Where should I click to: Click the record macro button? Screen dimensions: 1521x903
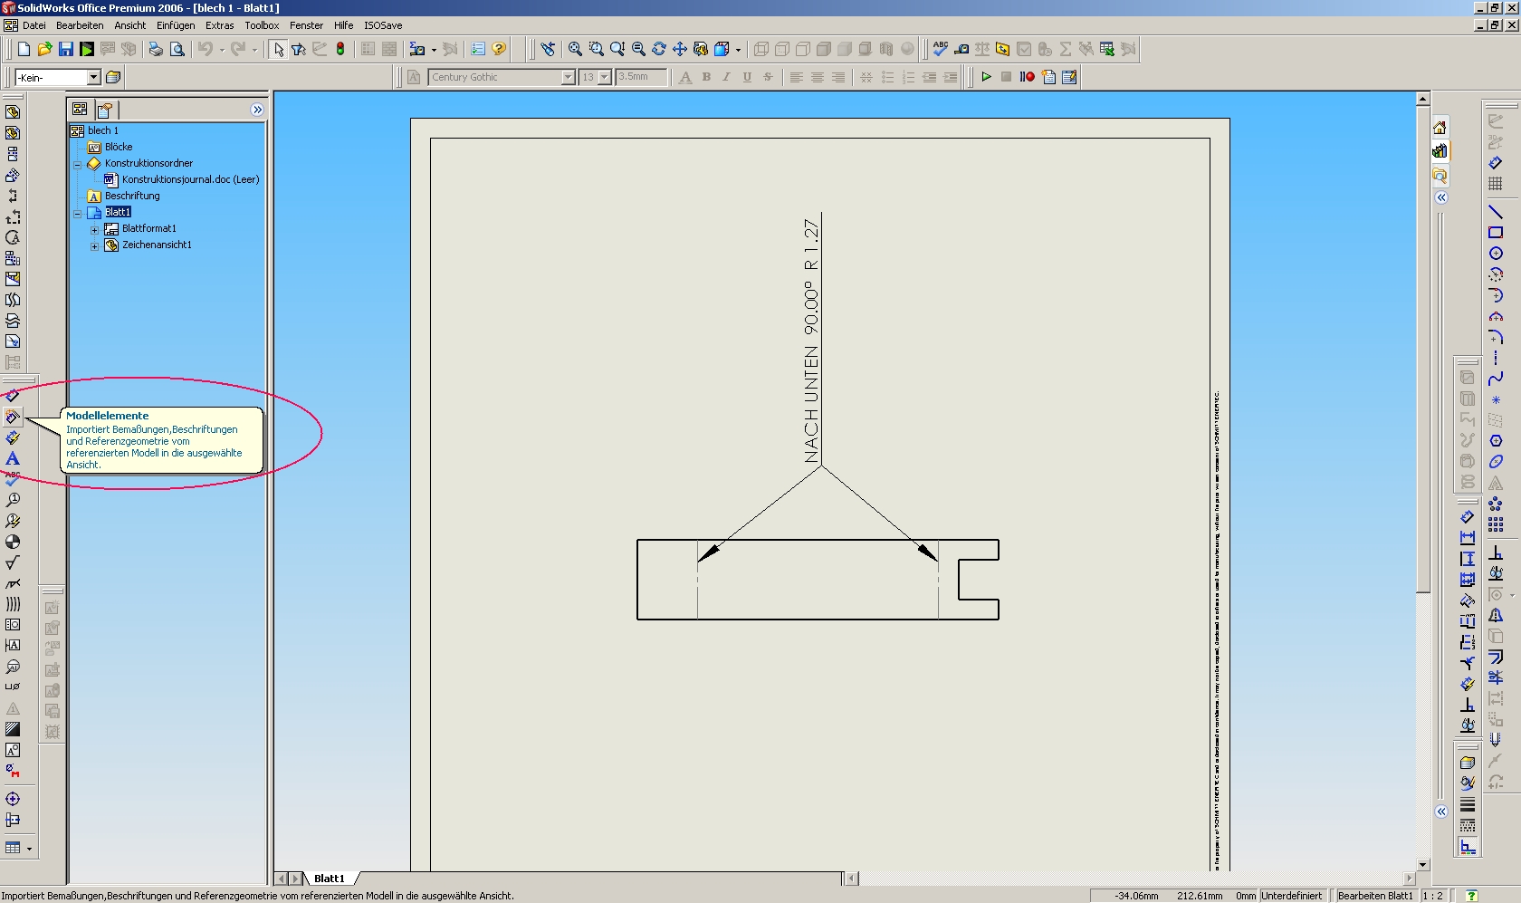click(1027, 77)
